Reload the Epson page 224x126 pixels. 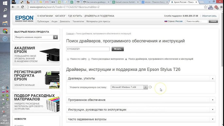pyautogui.click(x=23, y=7)
